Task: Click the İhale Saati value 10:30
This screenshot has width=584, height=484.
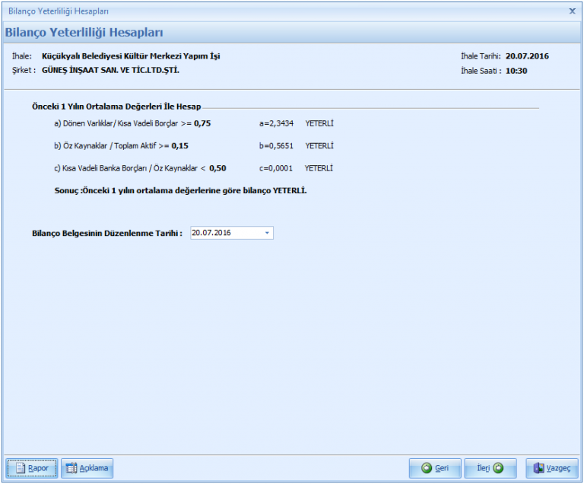Action: 516,71
